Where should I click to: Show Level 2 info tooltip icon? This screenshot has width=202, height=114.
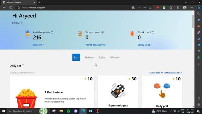click(x=22, y=23)
